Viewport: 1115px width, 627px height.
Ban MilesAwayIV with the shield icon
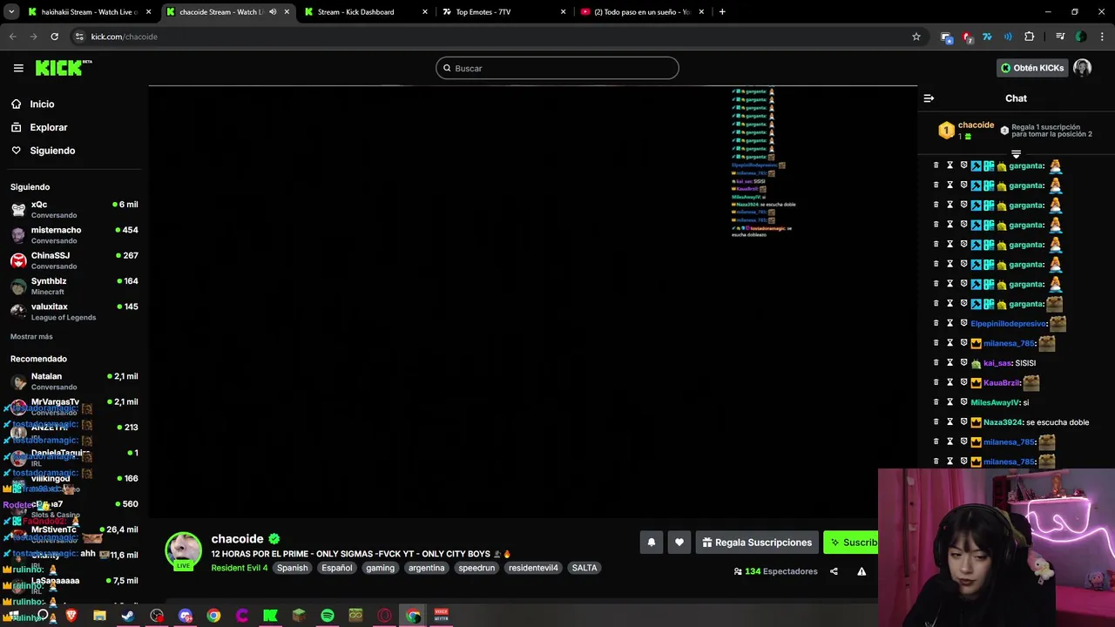click(963, 402)
